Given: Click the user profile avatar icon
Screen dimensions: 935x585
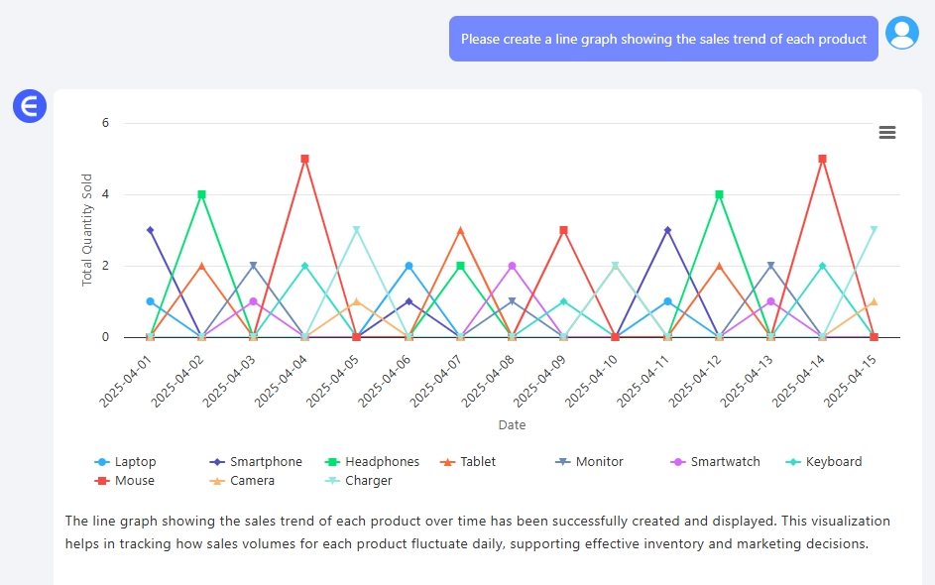Looking at the screenshot, I should point(901,33).
